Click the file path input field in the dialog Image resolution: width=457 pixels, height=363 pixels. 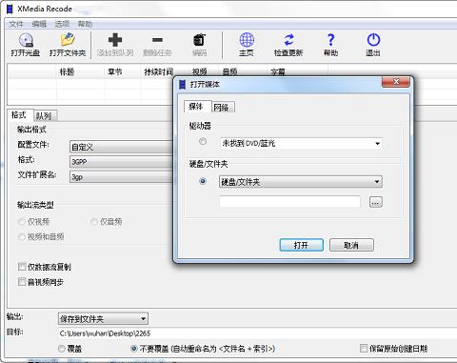[289, 202]
